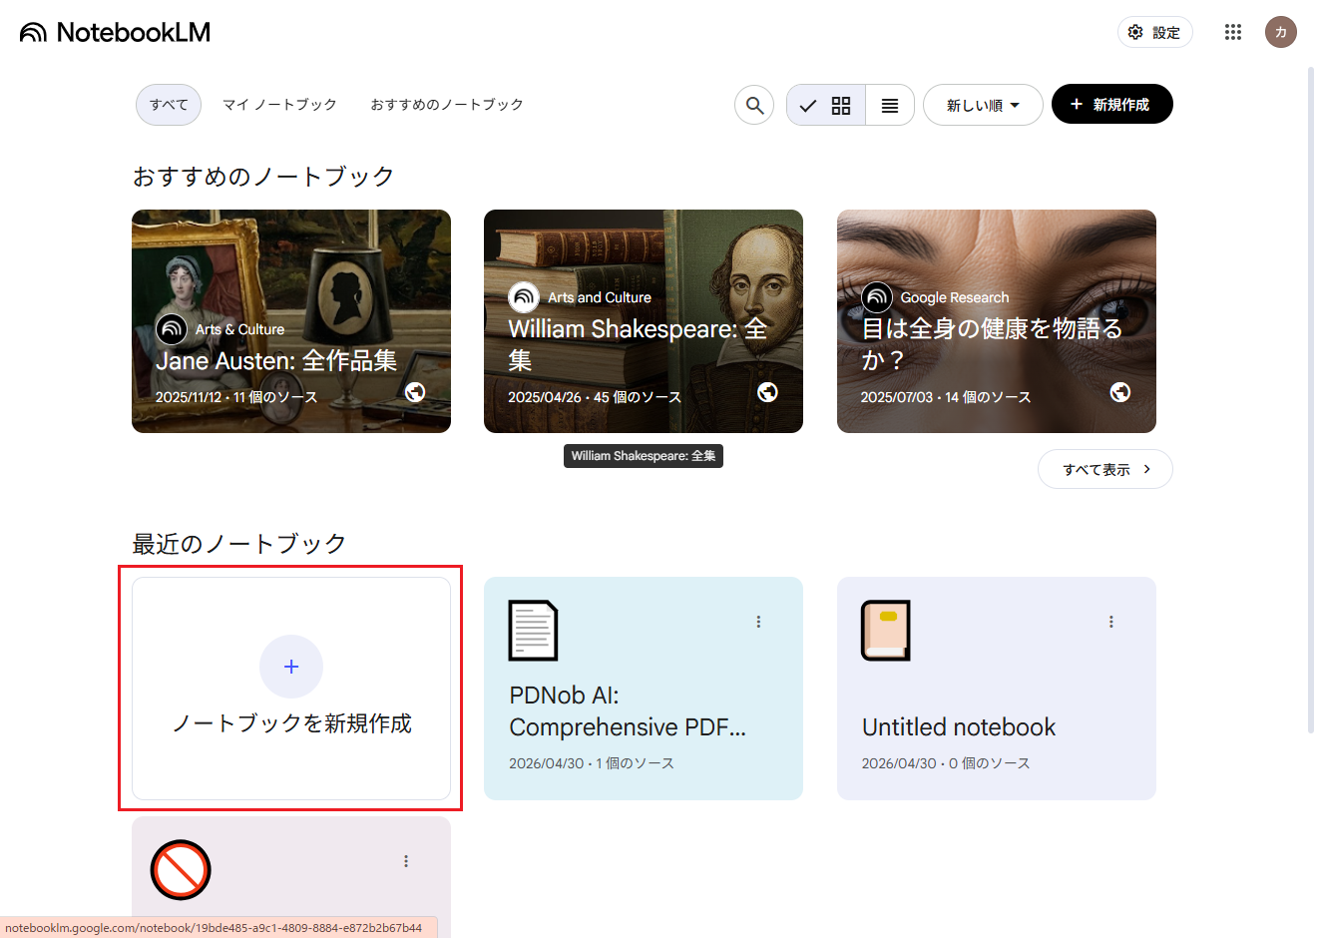
Task: Toggle list view layout
Action: [x=890, y=105]
